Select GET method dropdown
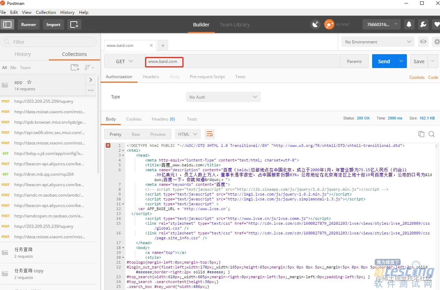440x290 pixels. pyautogui.click(x=124, y=61)
